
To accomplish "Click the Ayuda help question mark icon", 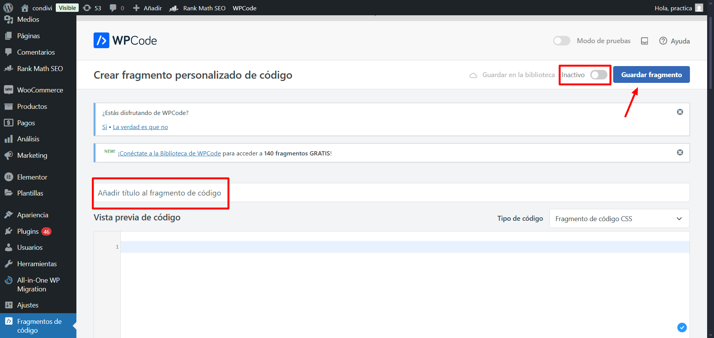I will [663, 41].
